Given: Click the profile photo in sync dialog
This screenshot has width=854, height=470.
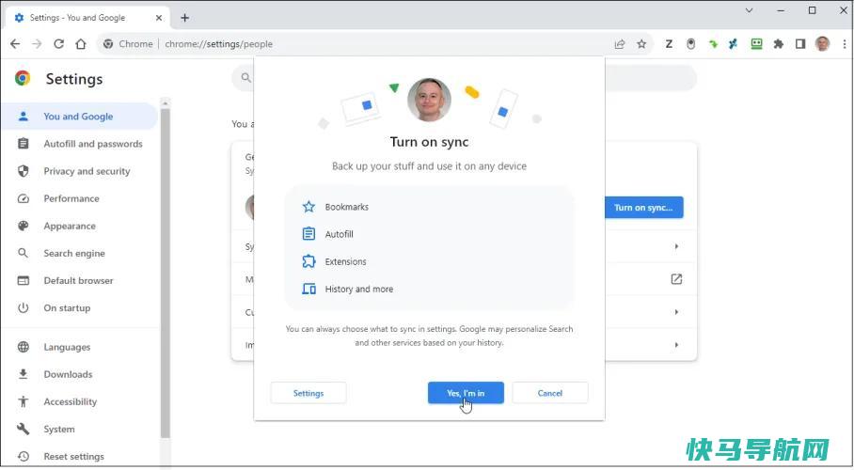Looking at the screenshot, I should coord(429,100).
